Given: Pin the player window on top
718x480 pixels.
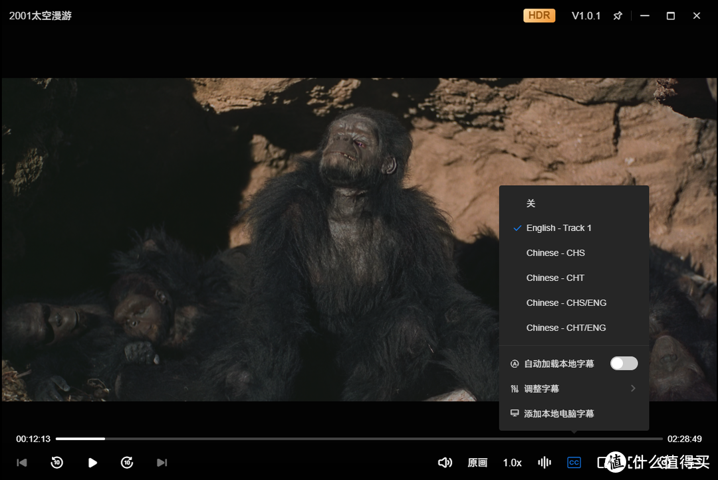Looking at the screenshot, I should pos(618,16).
